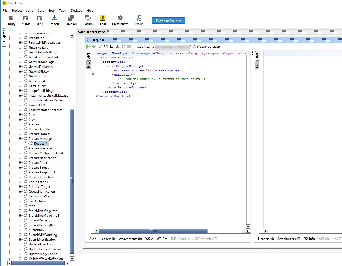The width and height of the screenshot is (342, 266).
Task: Click navigator vertical scrollbar thumb
Action: tap(72, 181)
